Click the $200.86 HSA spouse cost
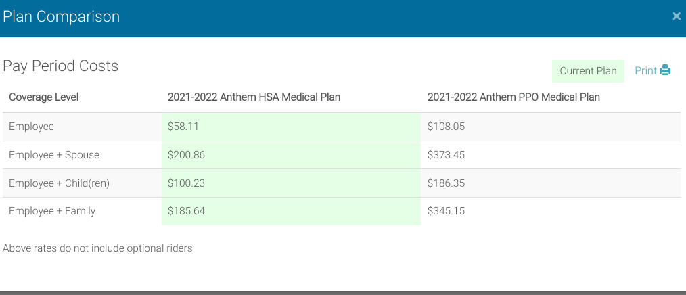This screenshot has height=295, width=686. pos(186,155)
